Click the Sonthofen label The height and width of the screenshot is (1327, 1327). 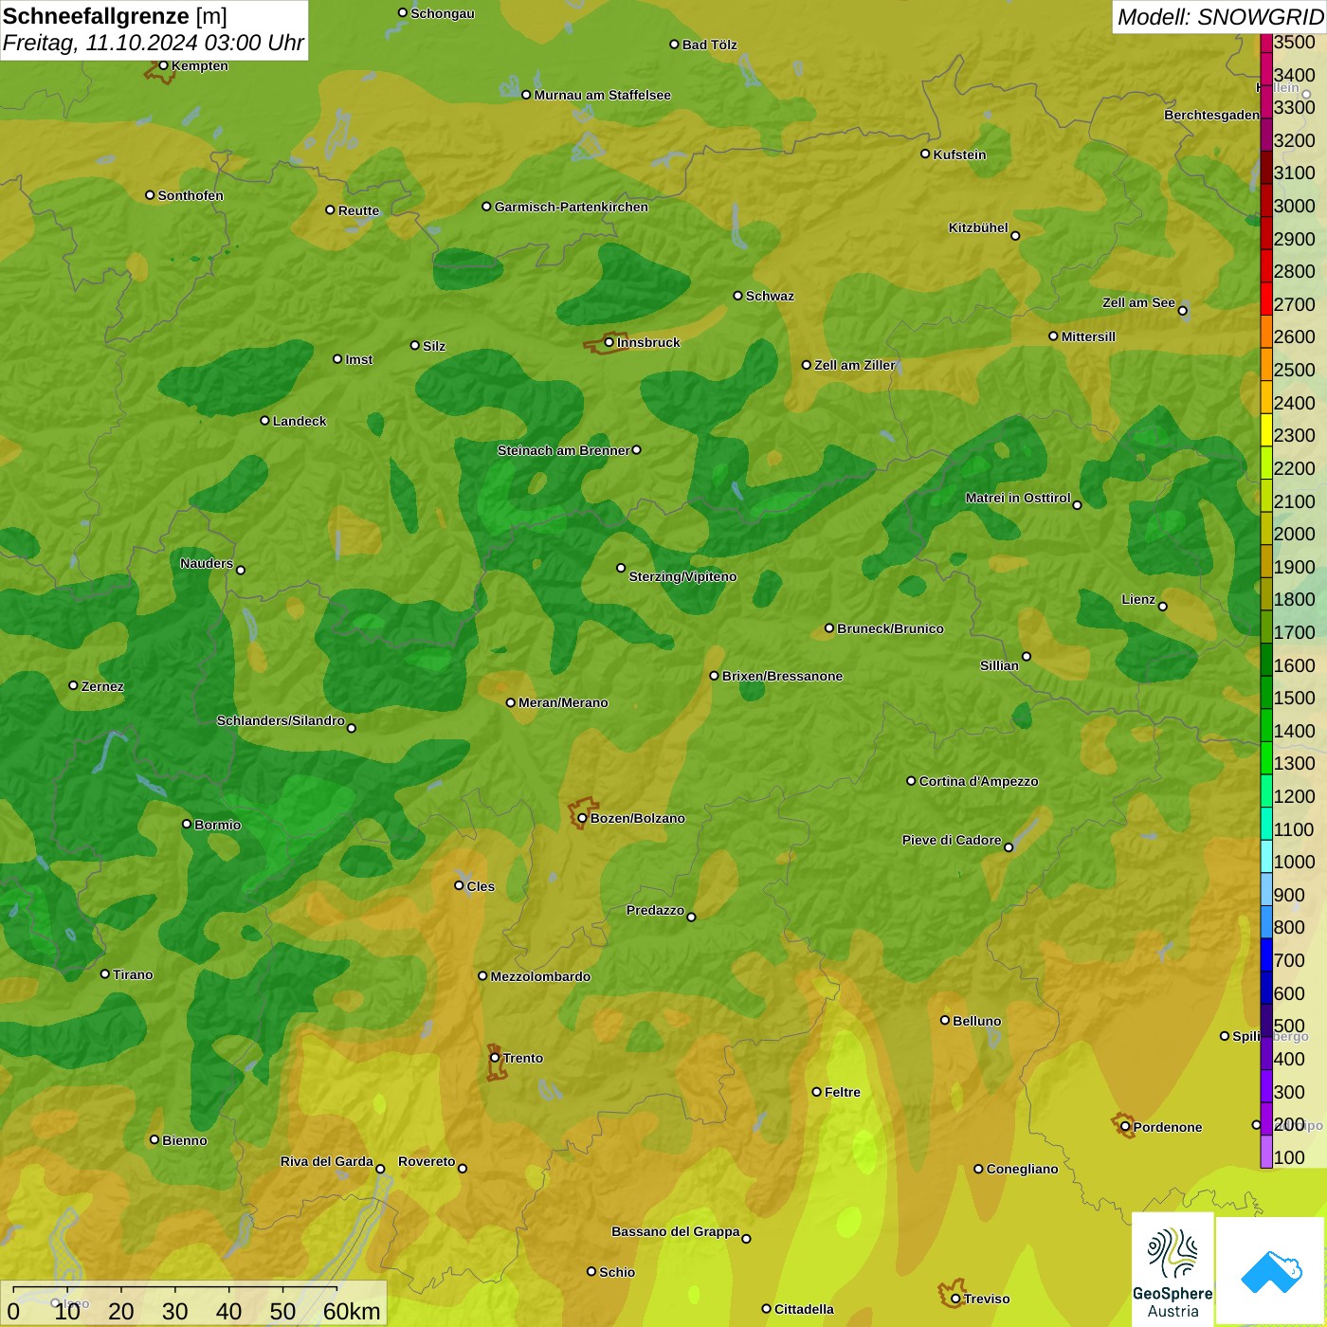[x=191, y=195]
